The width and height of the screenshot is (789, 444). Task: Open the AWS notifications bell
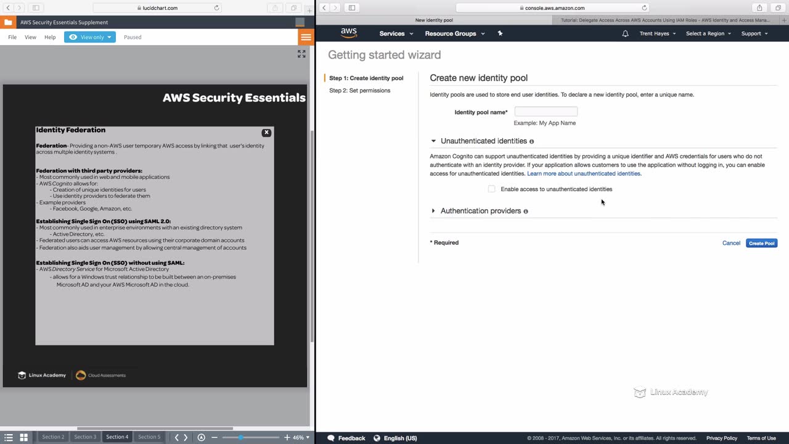pos(625,33)
